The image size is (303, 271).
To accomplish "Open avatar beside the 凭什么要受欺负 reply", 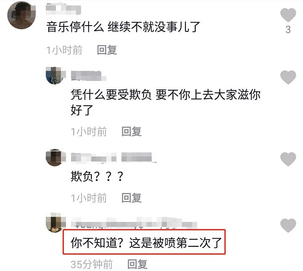I will click(55, 76).
